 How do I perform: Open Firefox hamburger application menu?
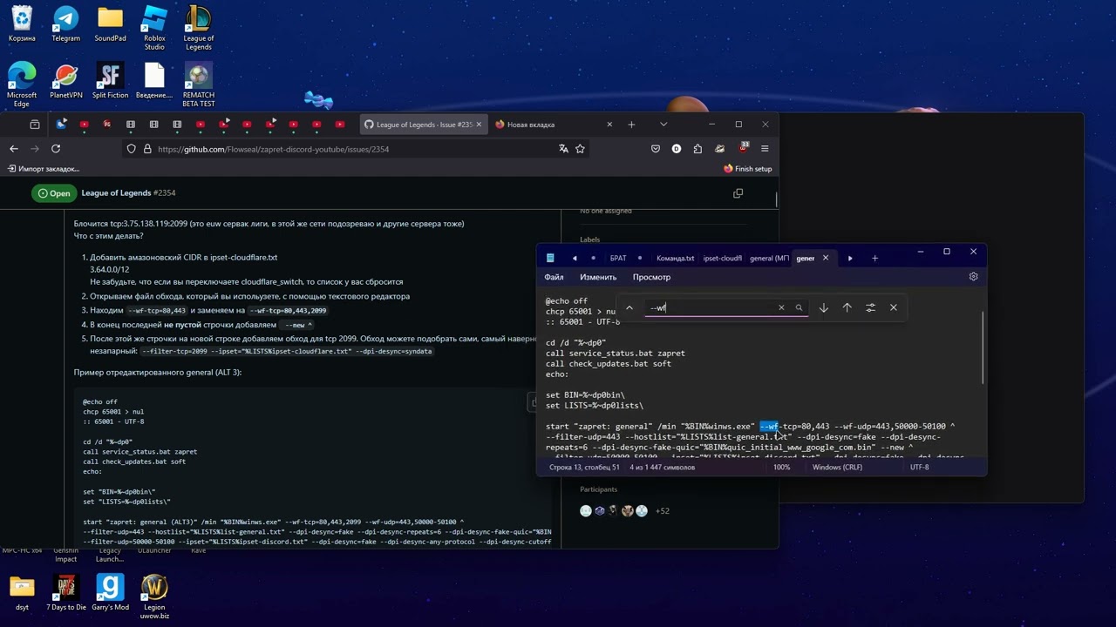click(x=765, y=149)
